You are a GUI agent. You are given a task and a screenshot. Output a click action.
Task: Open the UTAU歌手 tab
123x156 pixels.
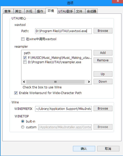(66, 11)
